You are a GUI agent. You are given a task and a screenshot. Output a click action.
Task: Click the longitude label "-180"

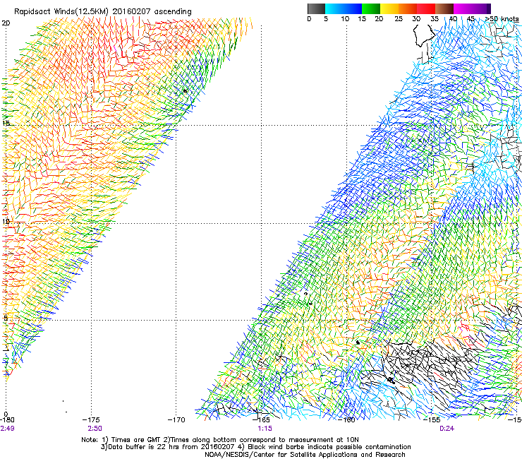7,420
